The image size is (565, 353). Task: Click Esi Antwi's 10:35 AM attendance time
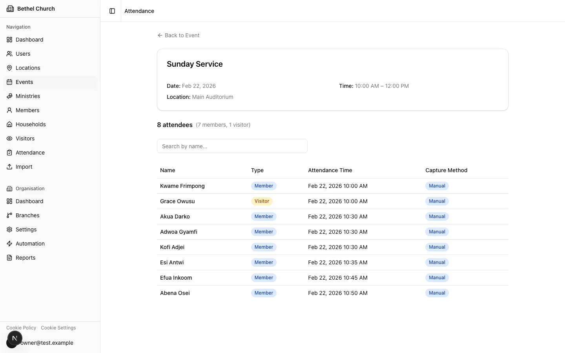[x=338, y=262]
